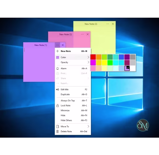This screenshot has height=155, width=159.
Task: Pick the lime green swatch in top row
Action: click(x=104, y=57)
